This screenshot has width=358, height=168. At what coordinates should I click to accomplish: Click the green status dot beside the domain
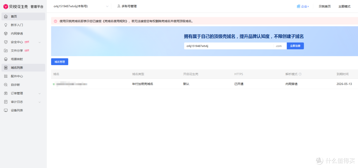coord(54,84)
